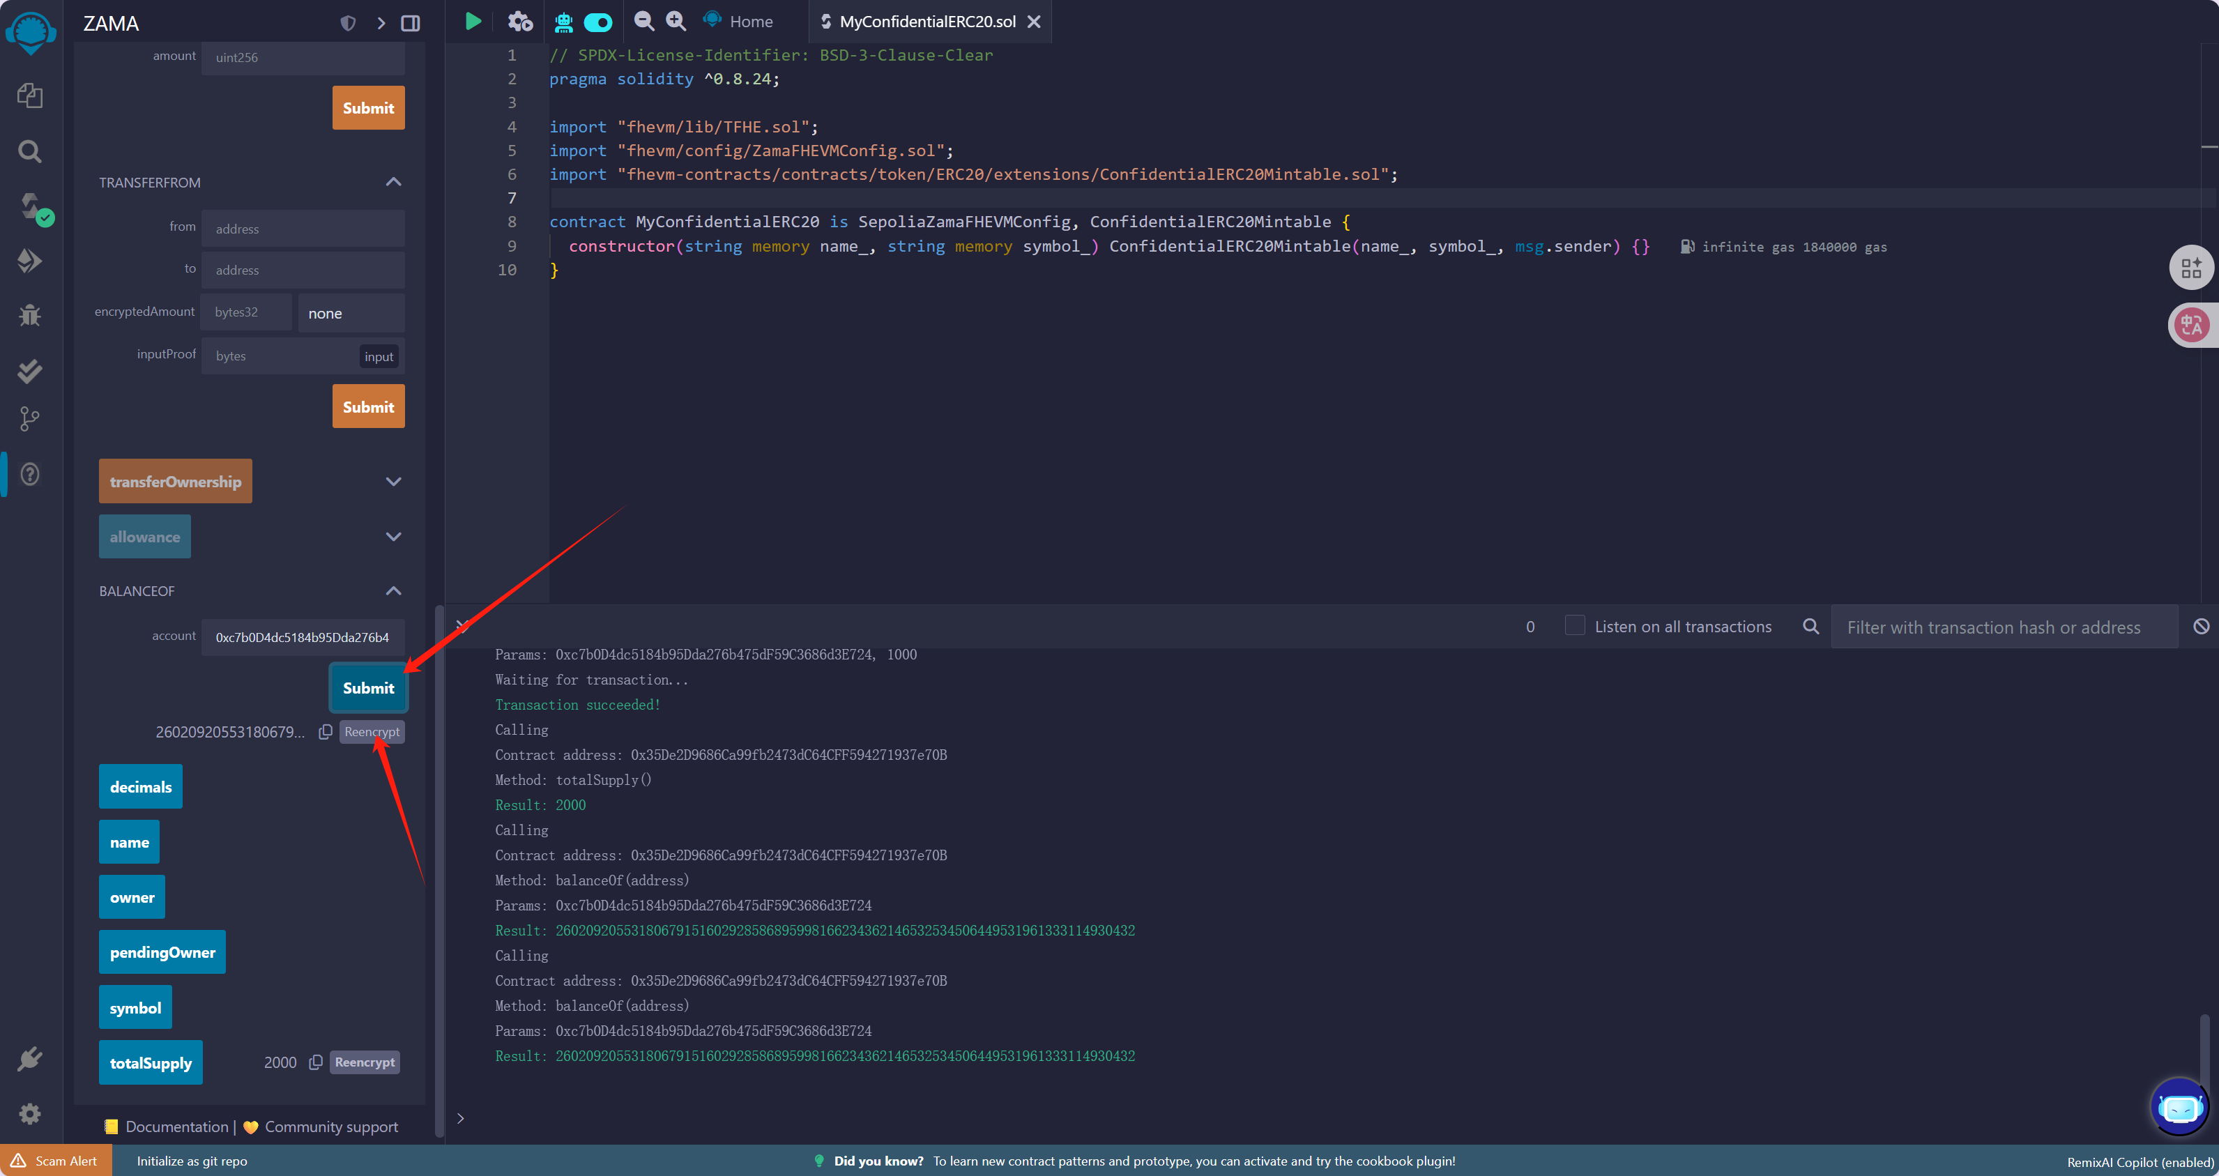
Task: Open the Plugin manager plug icon
Action: pos(30,1058)
